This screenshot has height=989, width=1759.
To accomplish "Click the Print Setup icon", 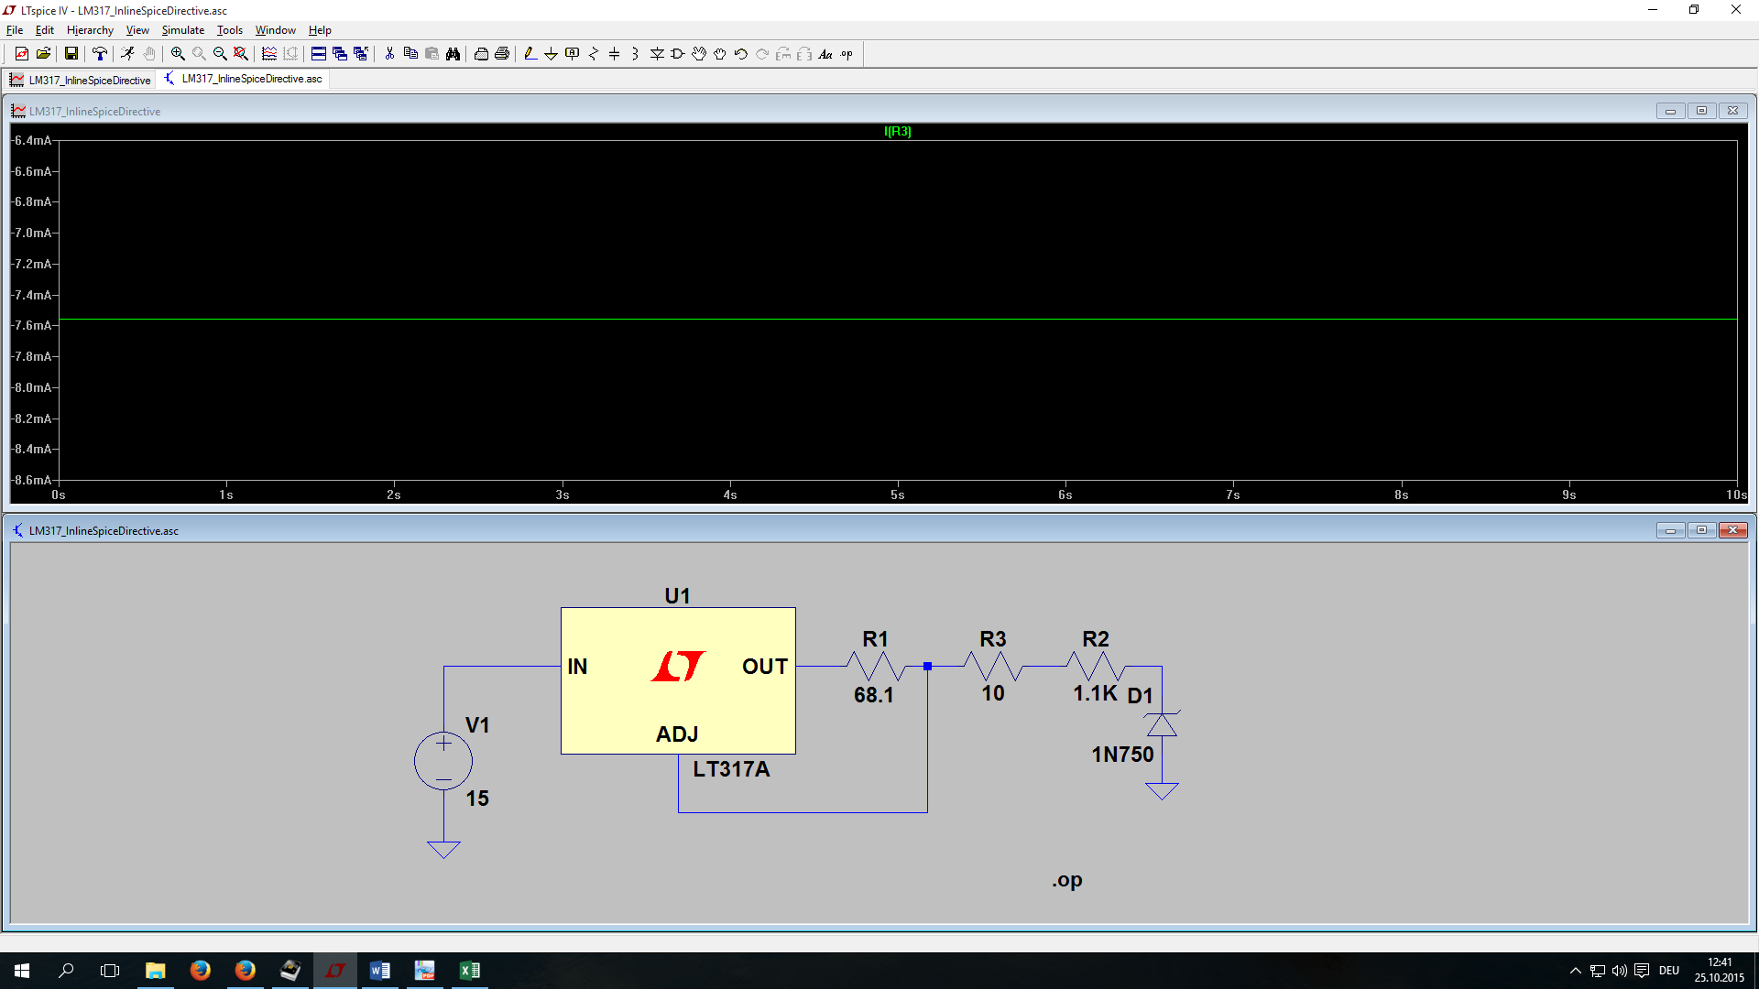I will [481, 54].
